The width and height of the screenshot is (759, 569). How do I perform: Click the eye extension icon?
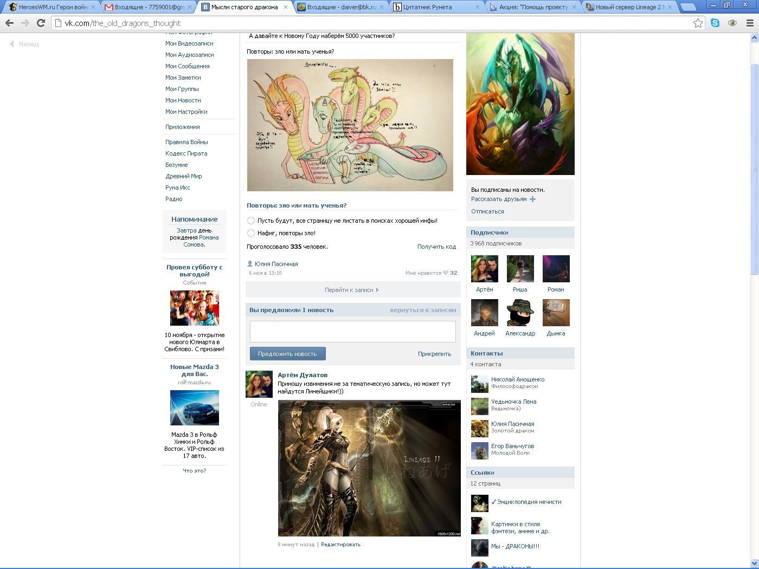tap(732, 23)
